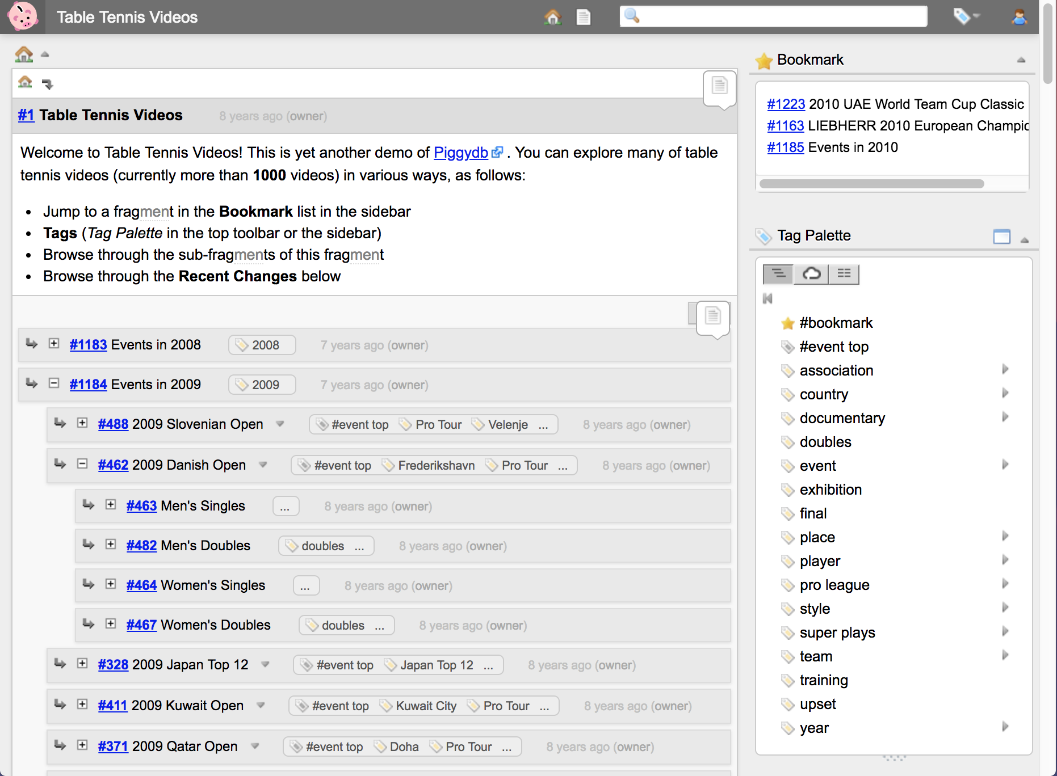Open the user account icon
The height and width of the screenshot is (776, 1057).
1019,17
